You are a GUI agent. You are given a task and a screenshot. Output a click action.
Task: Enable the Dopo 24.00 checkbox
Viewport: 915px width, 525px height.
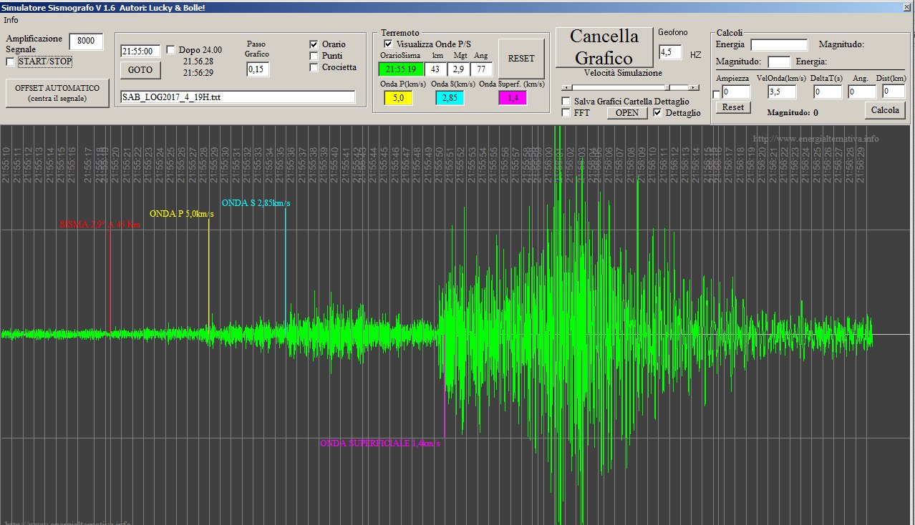(x=170, y=50)
